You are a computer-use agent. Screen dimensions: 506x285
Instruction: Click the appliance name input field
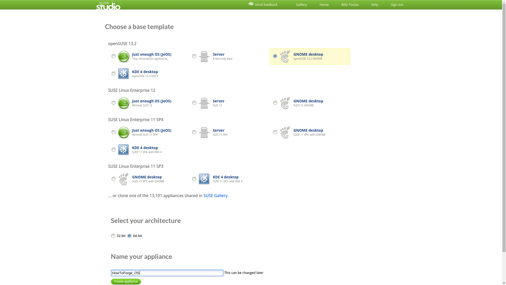[167, 273]
